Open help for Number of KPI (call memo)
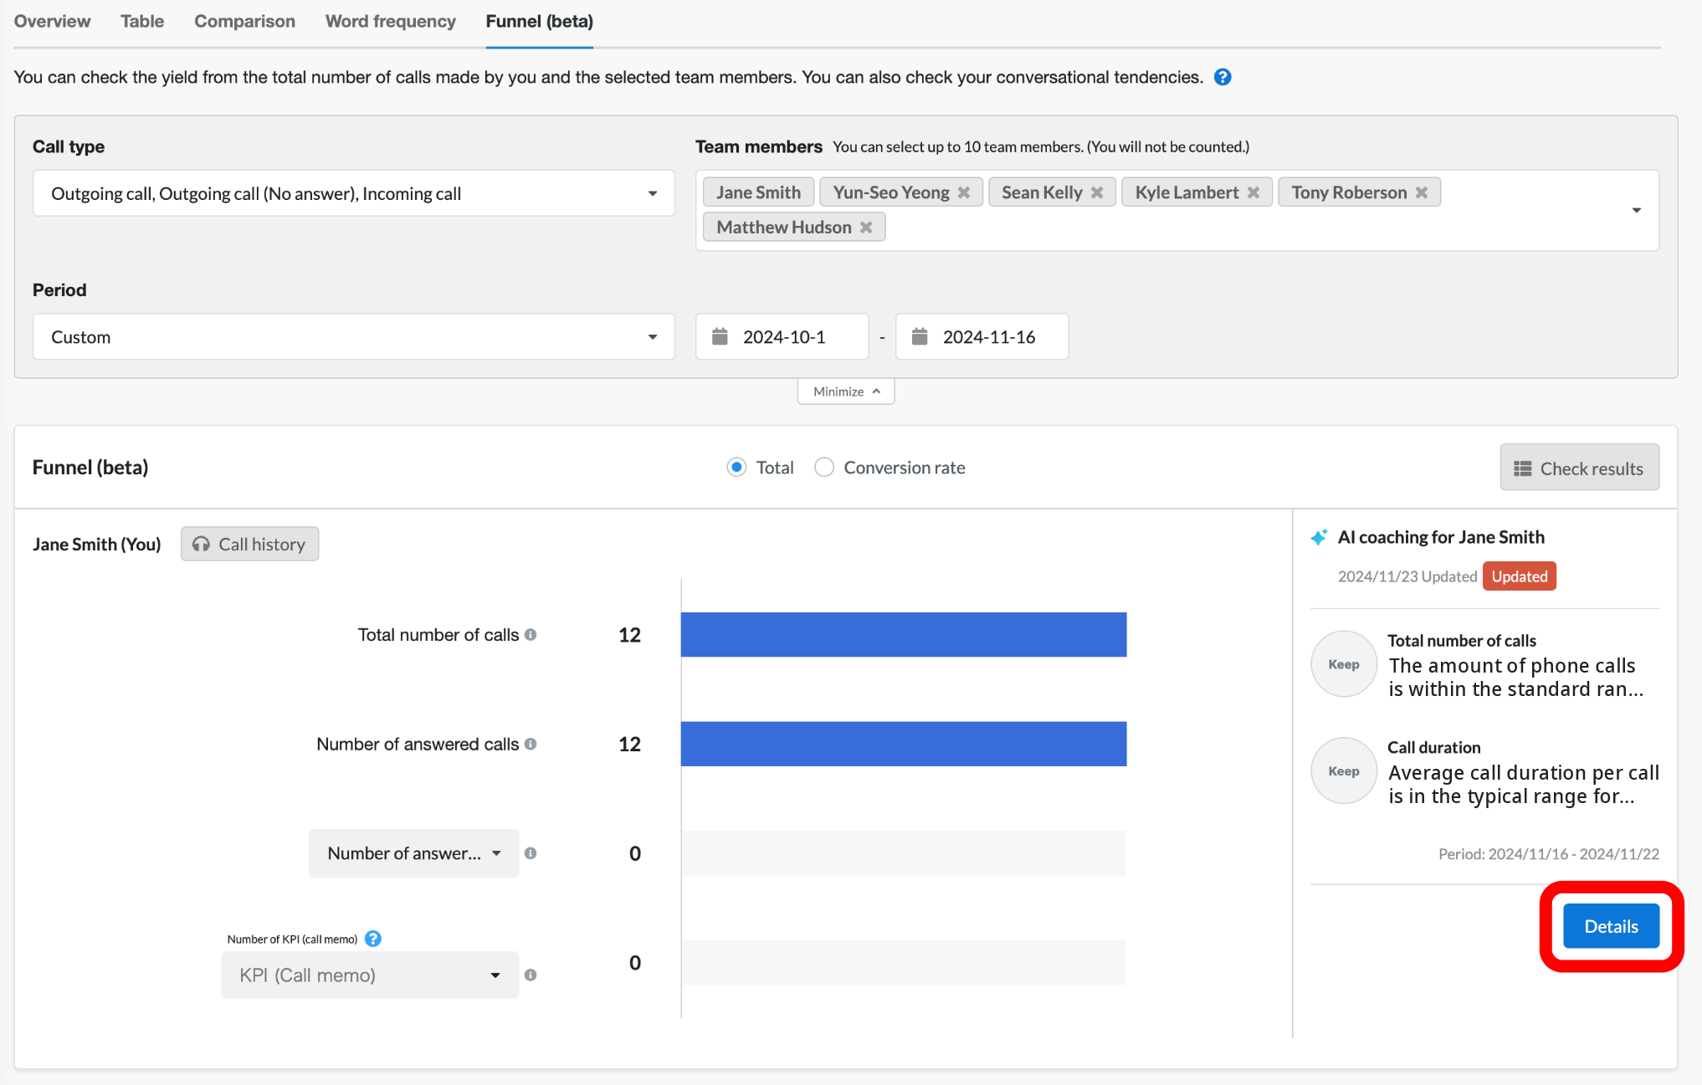Image resolution: width=1702 pixels, height=1085 pixels. coord(373,939)
